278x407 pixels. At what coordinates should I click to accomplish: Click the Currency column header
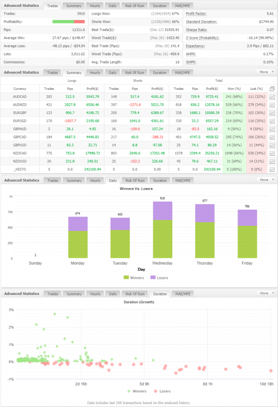[x=20, y=89]
